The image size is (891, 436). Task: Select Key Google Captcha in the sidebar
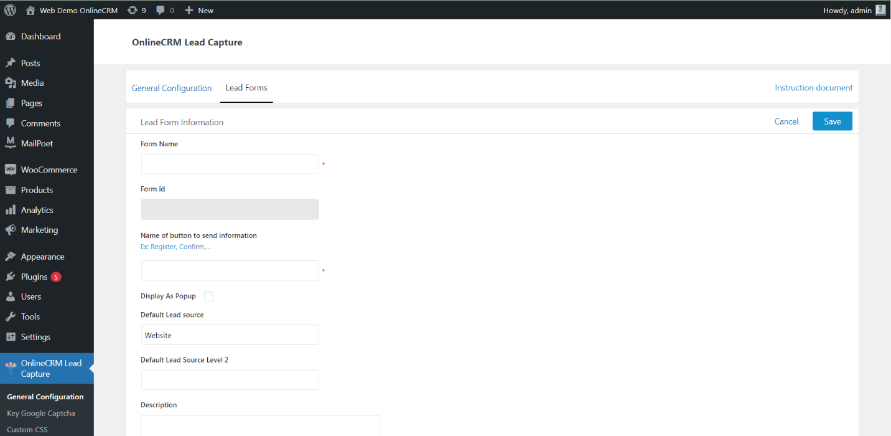point(40,413)
